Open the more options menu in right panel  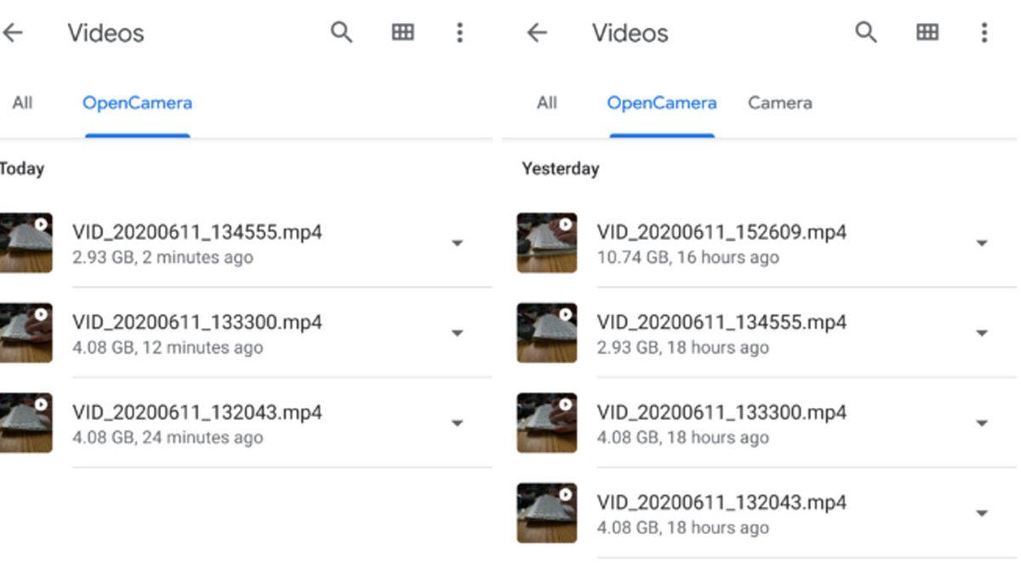[x=984, y=33]
